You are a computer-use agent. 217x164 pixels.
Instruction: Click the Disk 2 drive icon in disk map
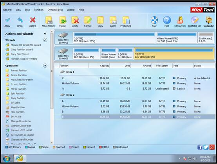63,51
